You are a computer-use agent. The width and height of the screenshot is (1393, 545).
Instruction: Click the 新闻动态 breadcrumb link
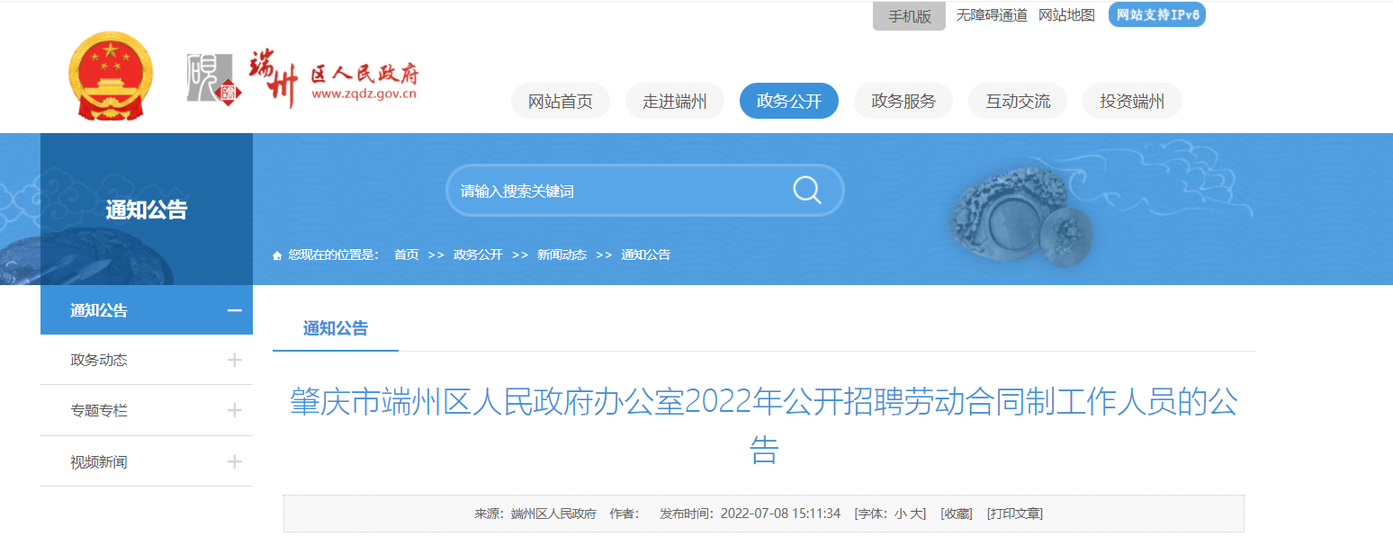[562, 255]
